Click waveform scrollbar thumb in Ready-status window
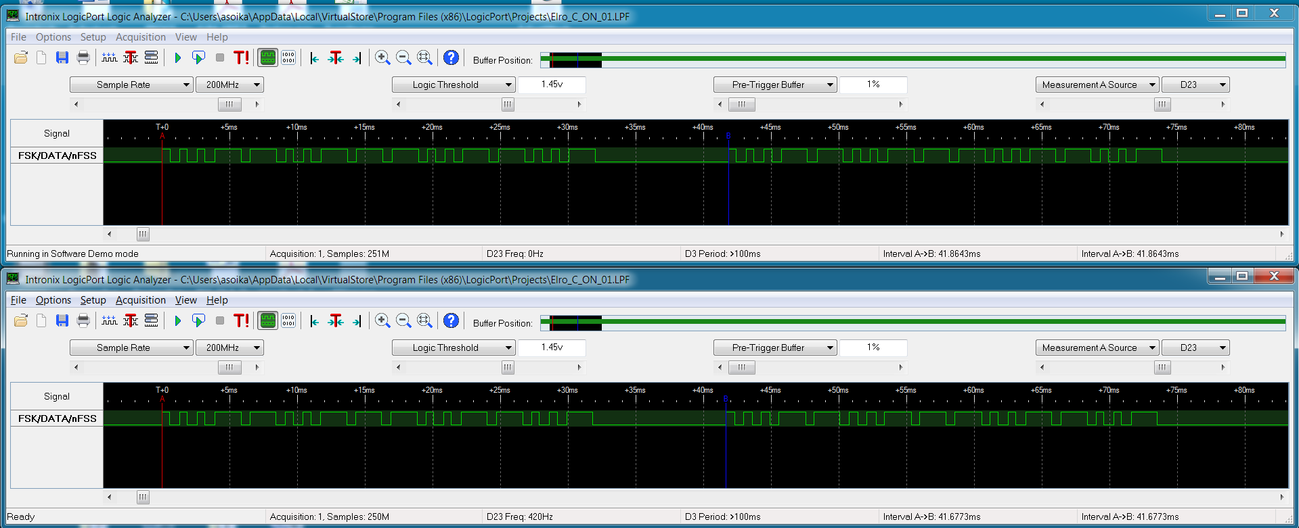 pos(143,498)
